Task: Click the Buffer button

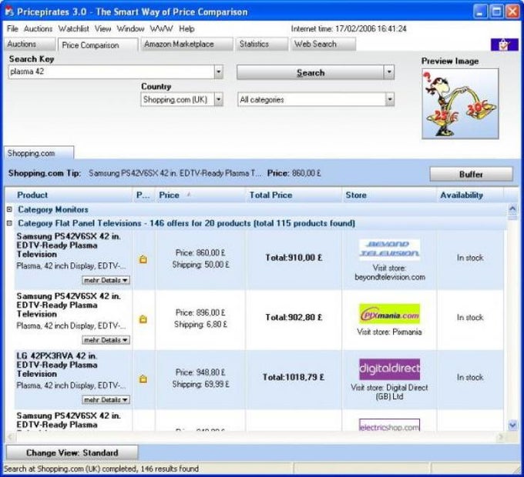Action: coord(471,174)
